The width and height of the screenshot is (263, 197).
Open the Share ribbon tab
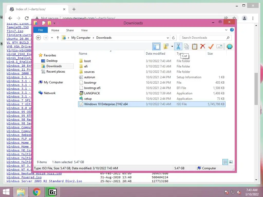[x=70, y=30]
